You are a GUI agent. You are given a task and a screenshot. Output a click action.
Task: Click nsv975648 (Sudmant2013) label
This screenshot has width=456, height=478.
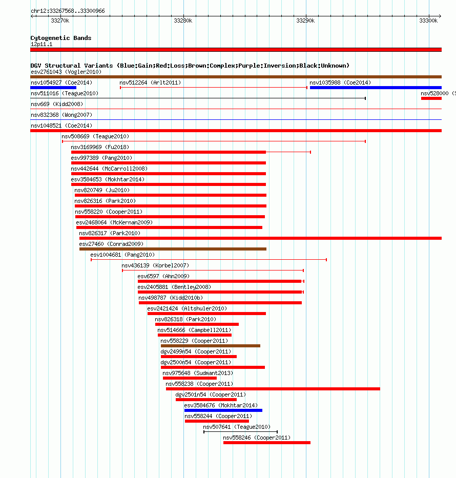[x=198, y=373]
